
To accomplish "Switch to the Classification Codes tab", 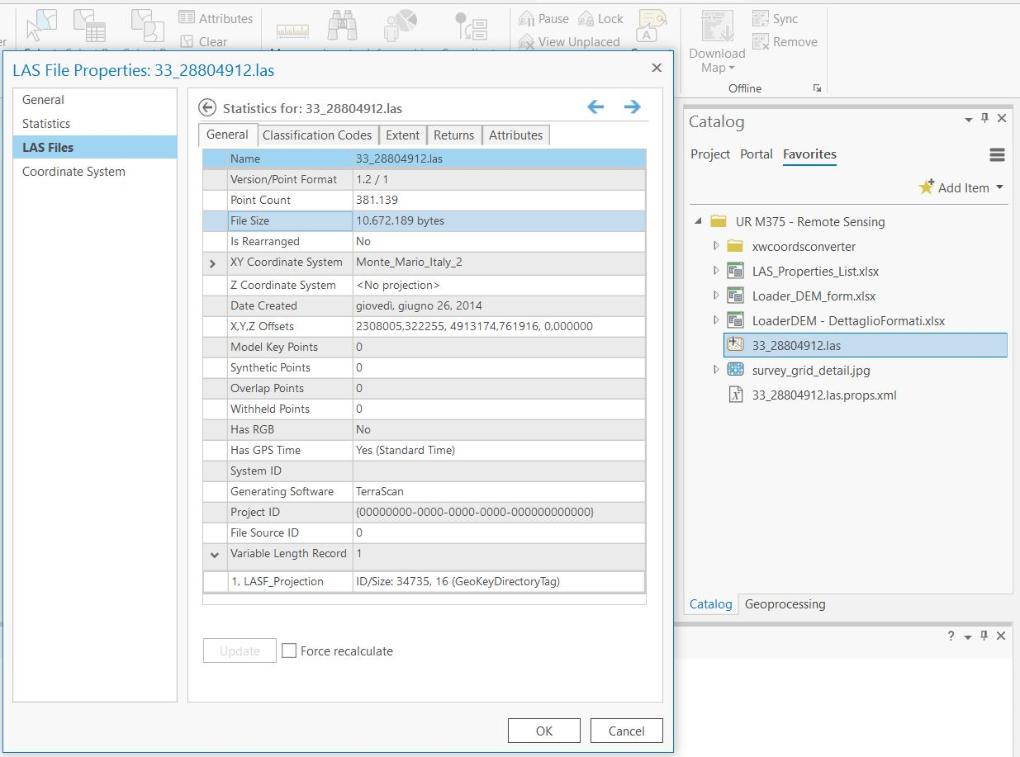I will pyautogui.click(x=317, y=135).
